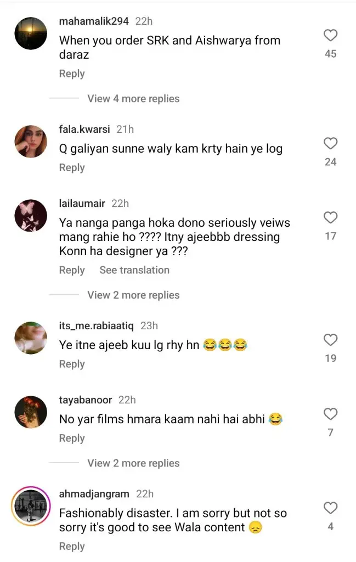Expand 4 more replies under mahamalik294

coord(133,99)
